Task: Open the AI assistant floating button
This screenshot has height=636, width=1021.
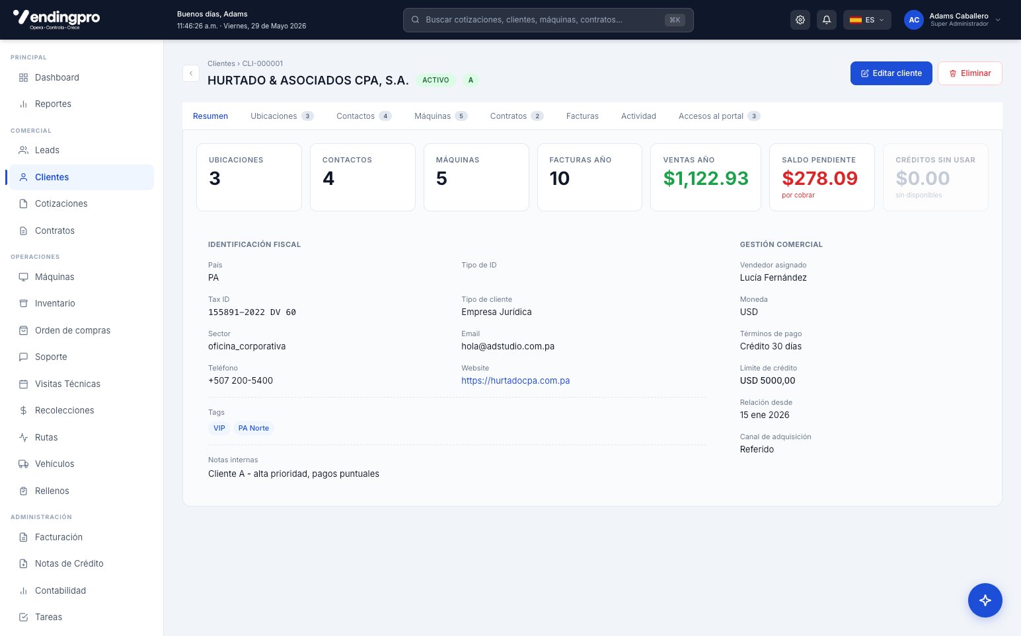Action: 985,600
